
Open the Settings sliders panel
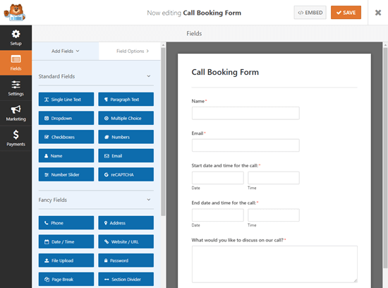[x=16, y=88]
